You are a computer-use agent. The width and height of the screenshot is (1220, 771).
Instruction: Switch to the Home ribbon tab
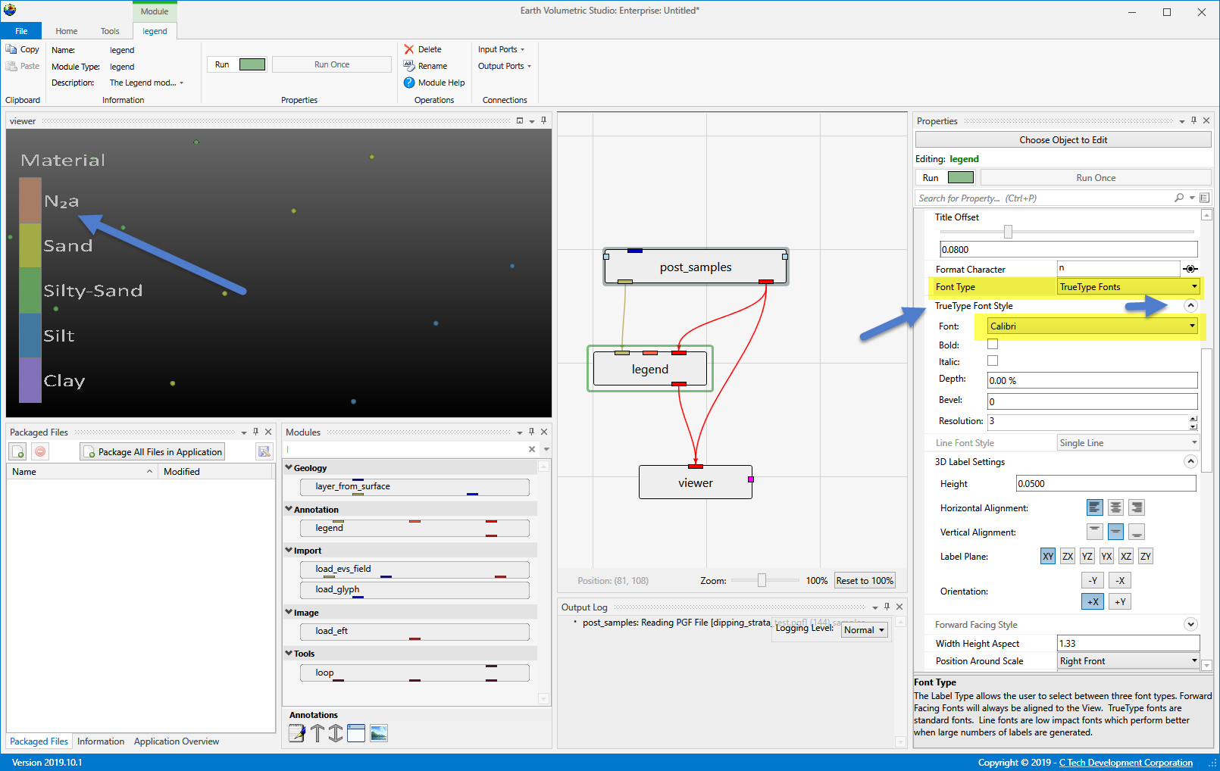point(67,31)
